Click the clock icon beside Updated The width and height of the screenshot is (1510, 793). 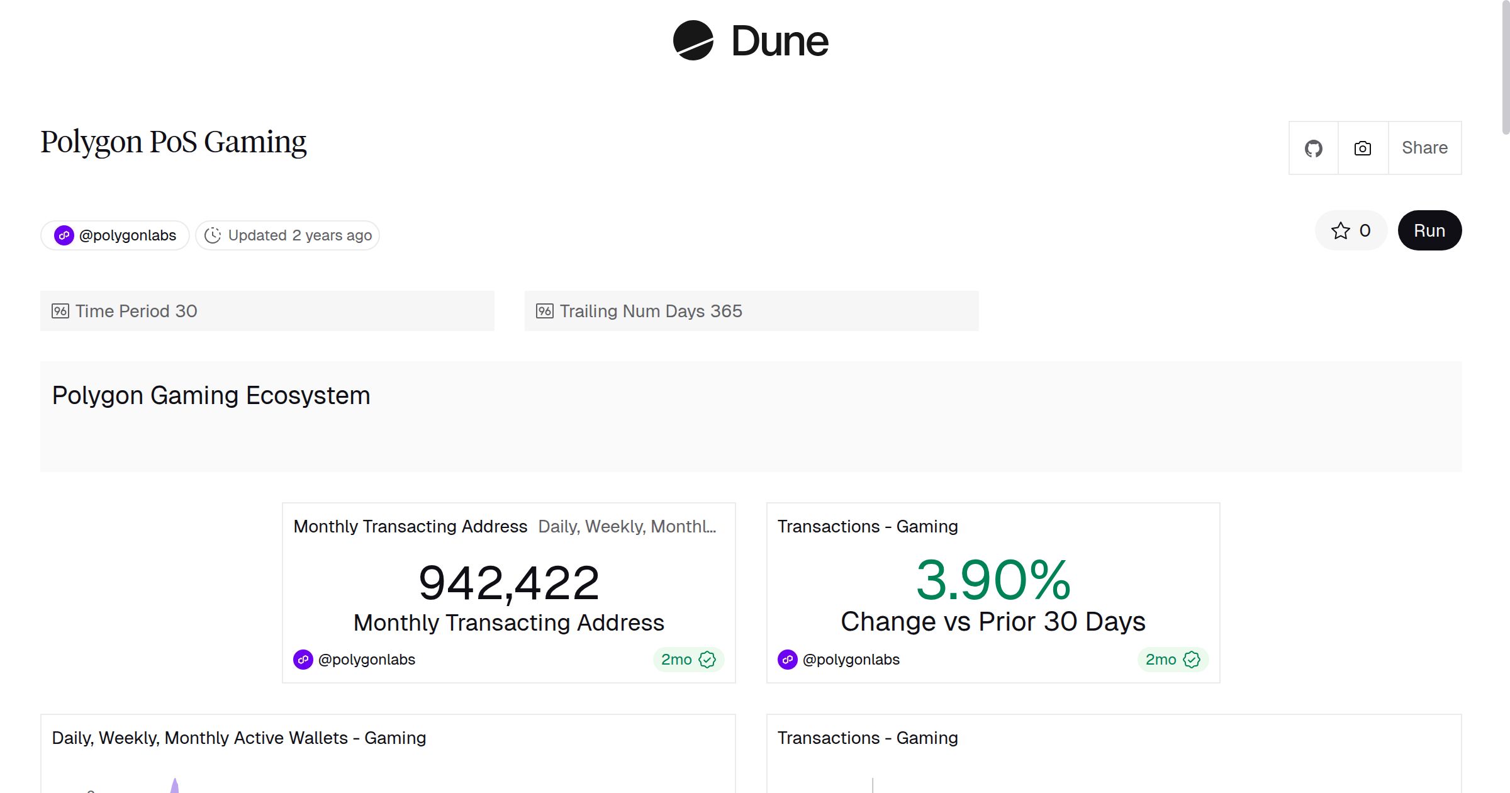[x=213, y=235]
